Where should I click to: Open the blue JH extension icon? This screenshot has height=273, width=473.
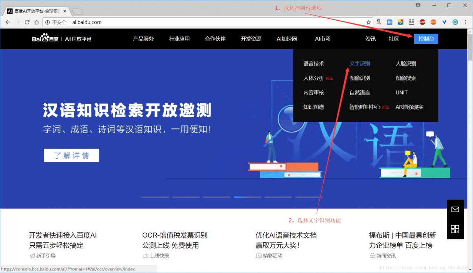pyautogui.click(x=389, y=22)
